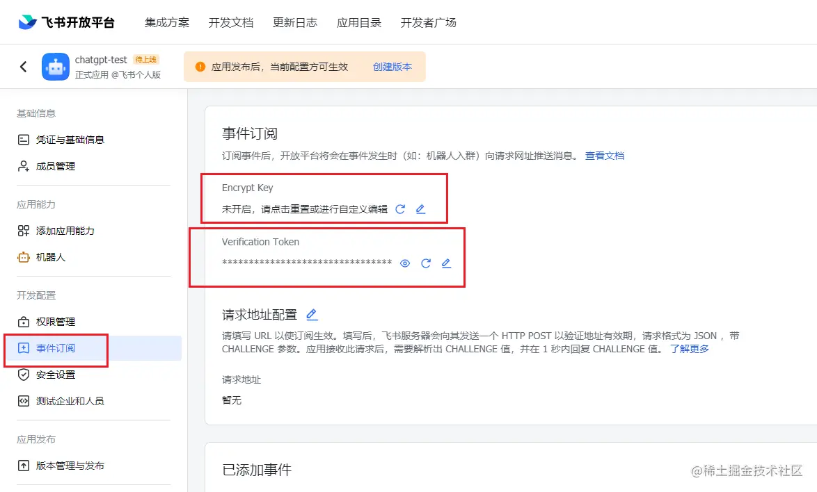Viewport: 817px width, 492px height.
Task: Click the Verification Token label
Action: coord(260,242)
